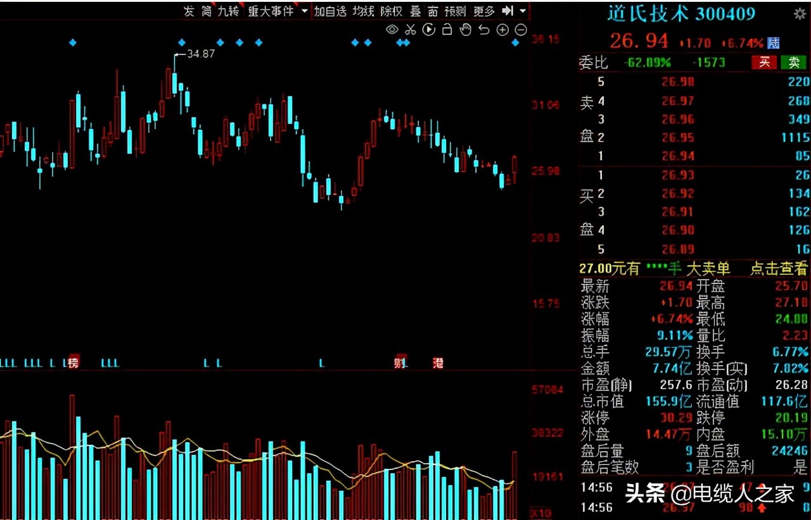
Task: Open the 窗 window option
Action: (433, 11)
